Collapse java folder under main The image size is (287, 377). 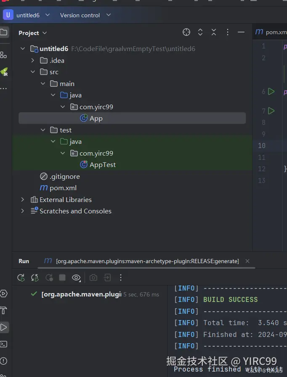(x=53, y=95)
